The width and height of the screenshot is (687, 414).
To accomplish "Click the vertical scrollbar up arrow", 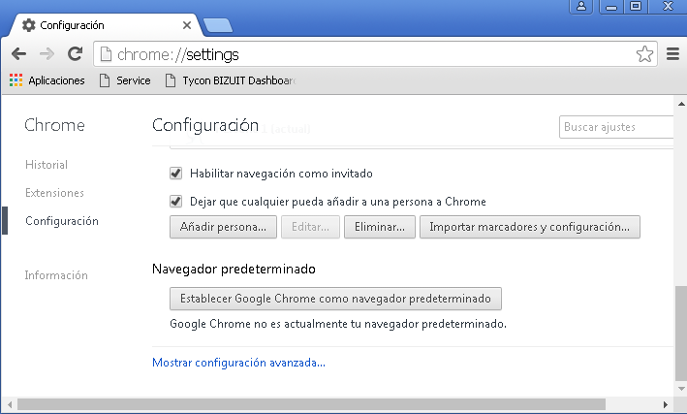I will (x=681, y=104).
